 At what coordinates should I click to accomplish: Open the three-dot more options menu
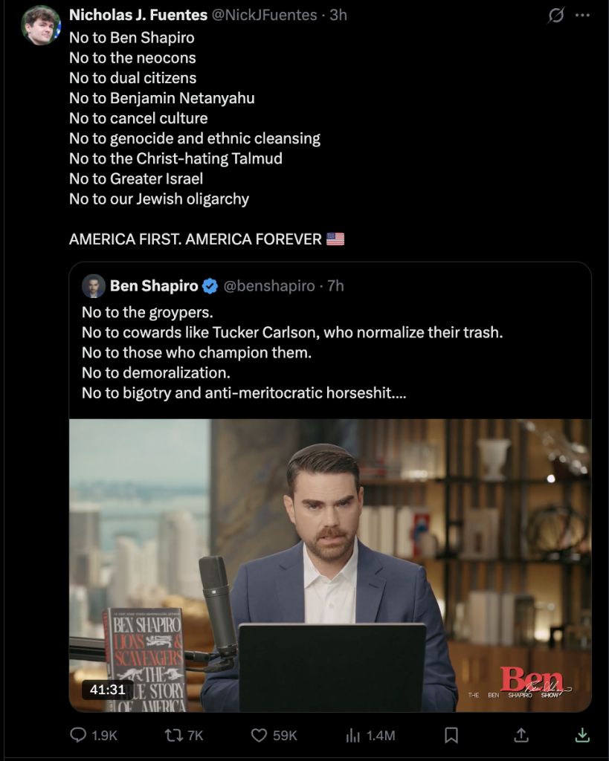pos(582,15)
